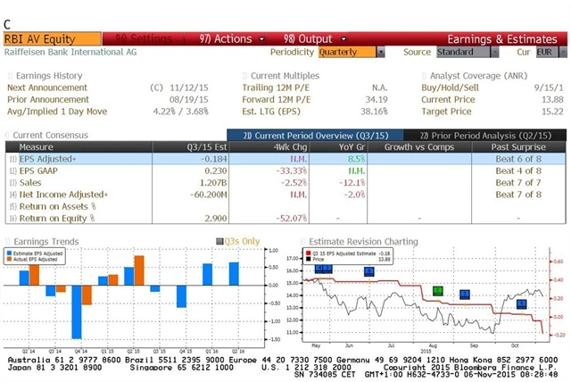Click the Net Income Adjusted measure row
This screenshot has width=571, height=382.
(x=62, y=194)
